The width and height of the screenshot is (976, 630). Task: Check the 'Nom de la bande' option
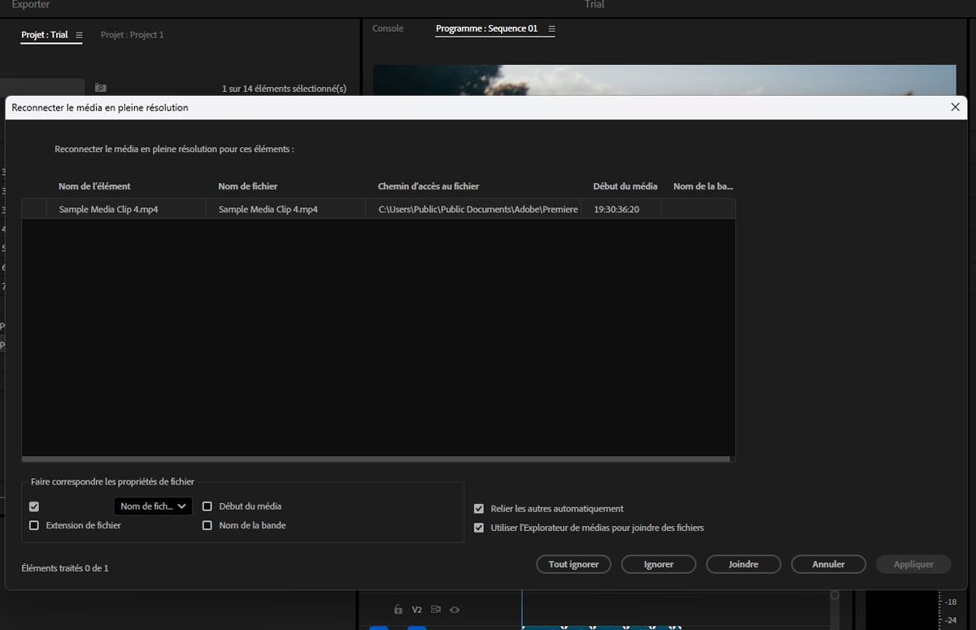pos(207,525)
